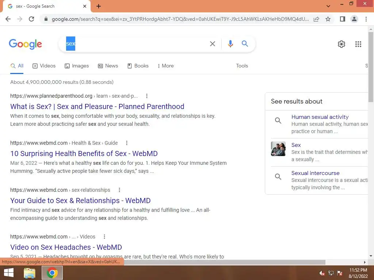Open the Planned Parenthood result title
This screenshot has width=374, height=280.
click(x=97, y=106)
